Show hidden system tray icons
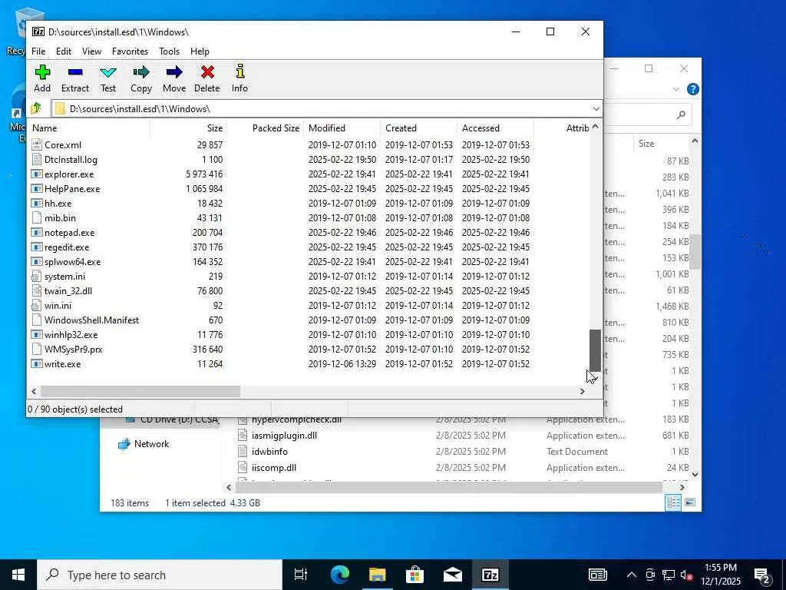 click(632, 575)
